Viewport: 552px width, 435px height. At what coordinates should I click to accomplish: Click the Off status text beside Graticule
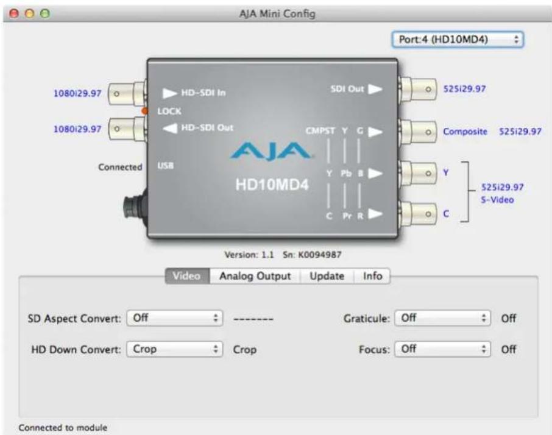509,319
